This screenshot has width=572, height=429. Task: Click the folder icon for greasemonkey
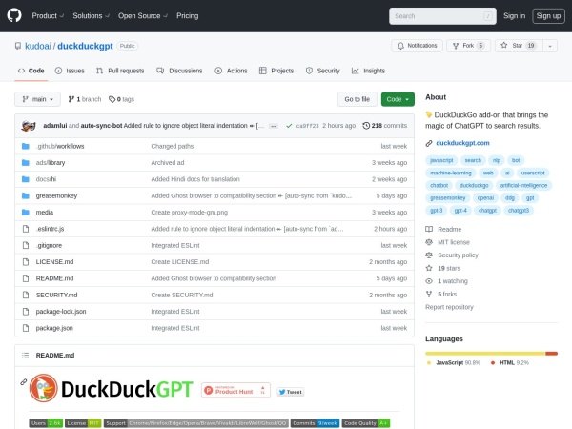coord(26,195)
